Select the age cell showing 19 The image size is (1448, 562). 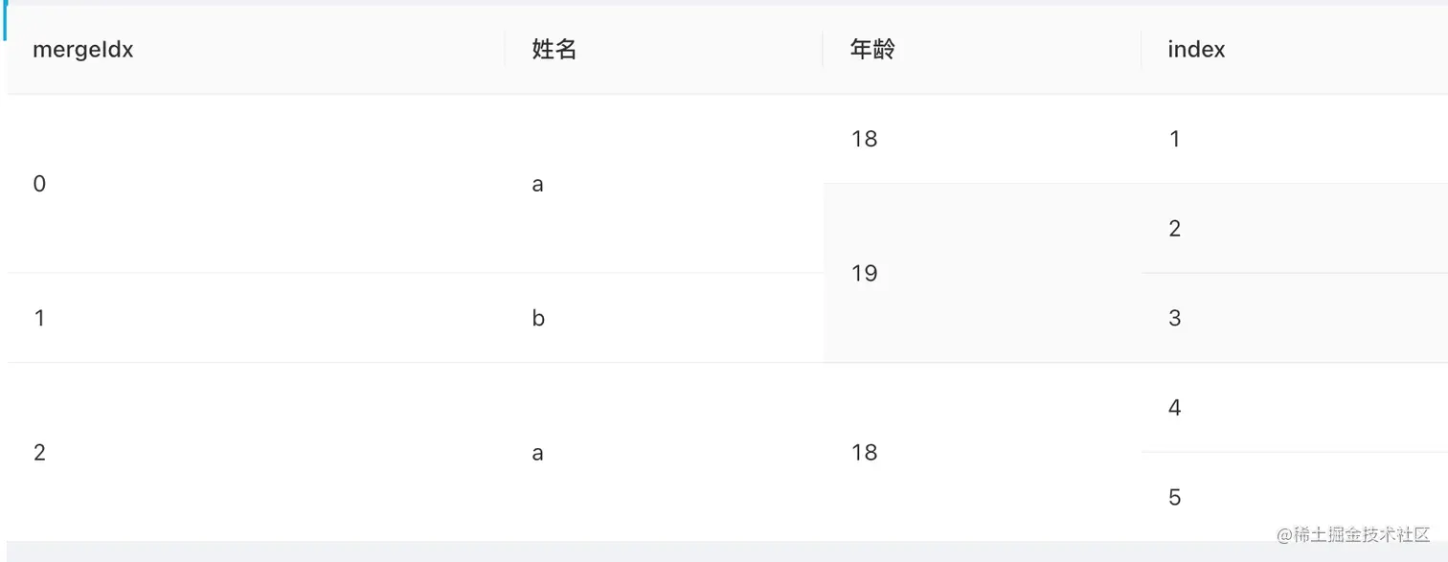pos(983,273)
